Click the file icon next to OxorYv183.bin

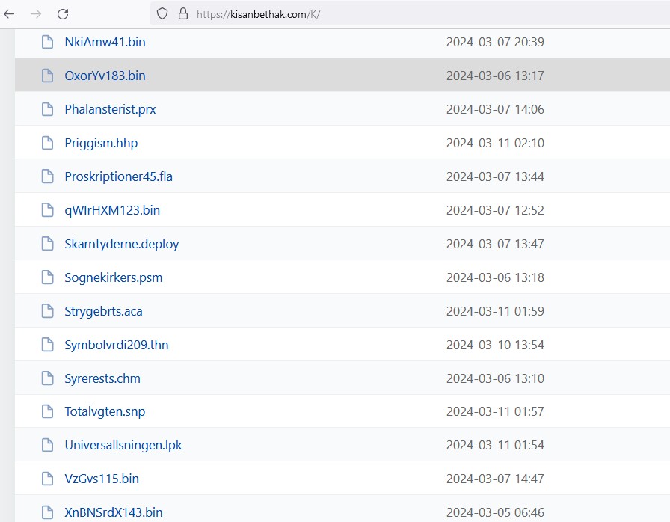(x=47, y=76)
